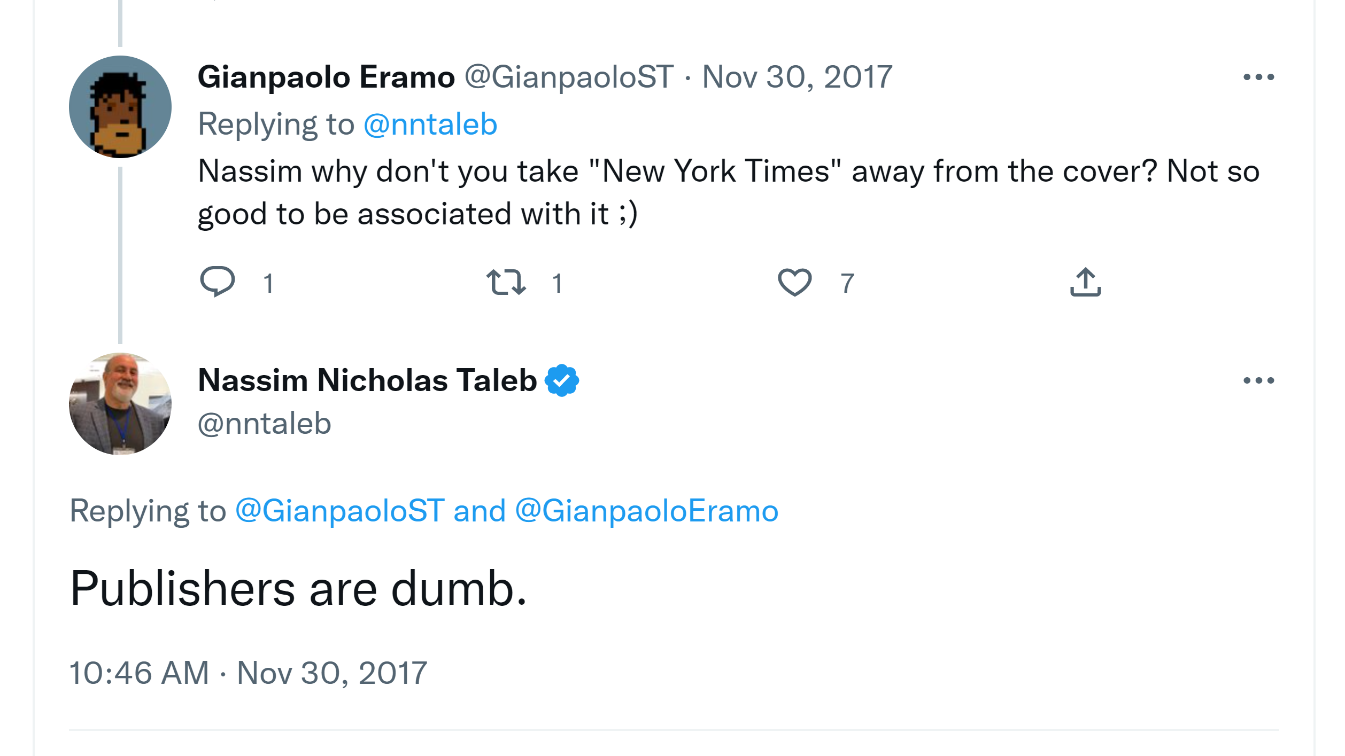Click the Nassim Nicholas Taleb display name
This screenshot has height=756, width=1345.
(367, 380)
